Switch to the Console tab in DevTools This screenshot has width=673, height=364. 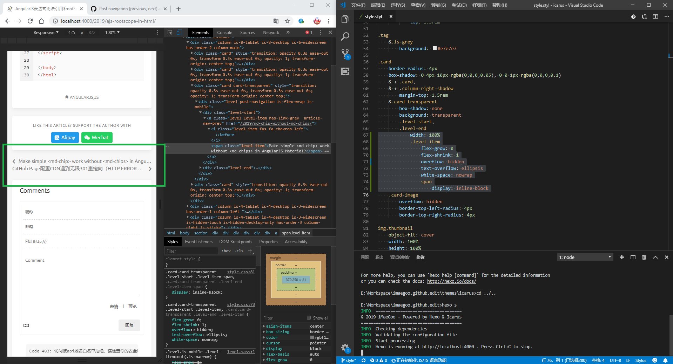[x=224, y=32]
